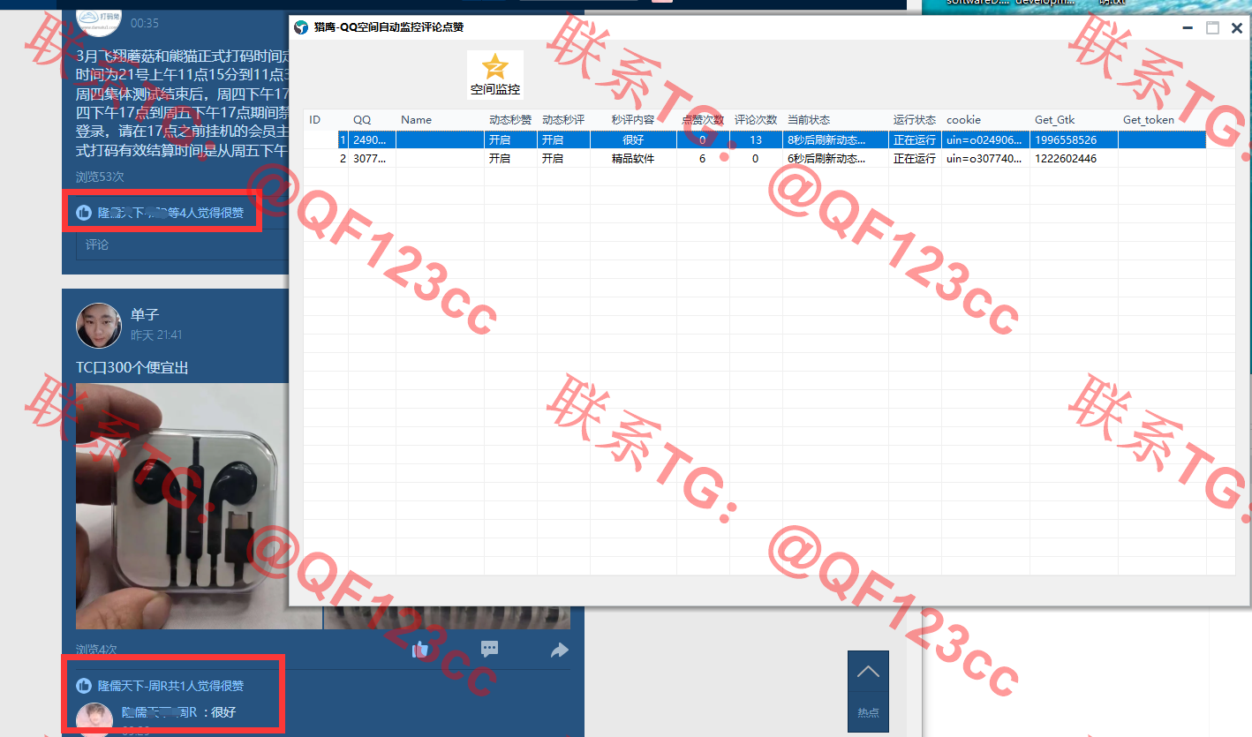Viewport: 1252px width, 737px height.
Task: Open the 单子 username link
Action: pos(145,315)
